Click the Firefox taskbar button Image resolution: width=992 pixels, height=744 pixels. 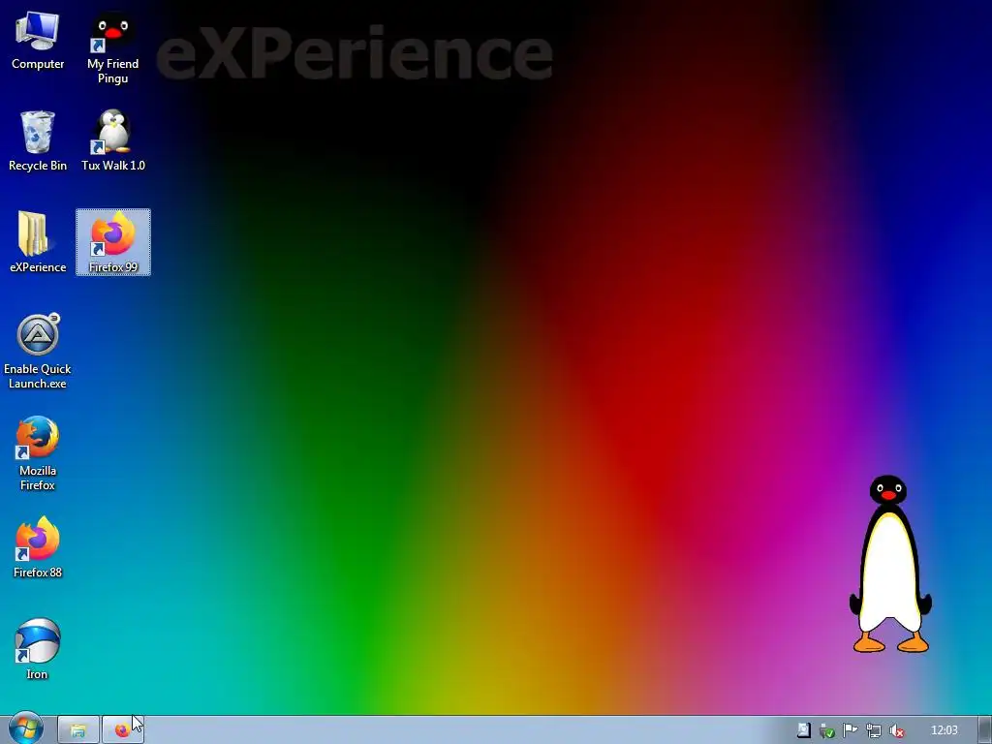123,730
